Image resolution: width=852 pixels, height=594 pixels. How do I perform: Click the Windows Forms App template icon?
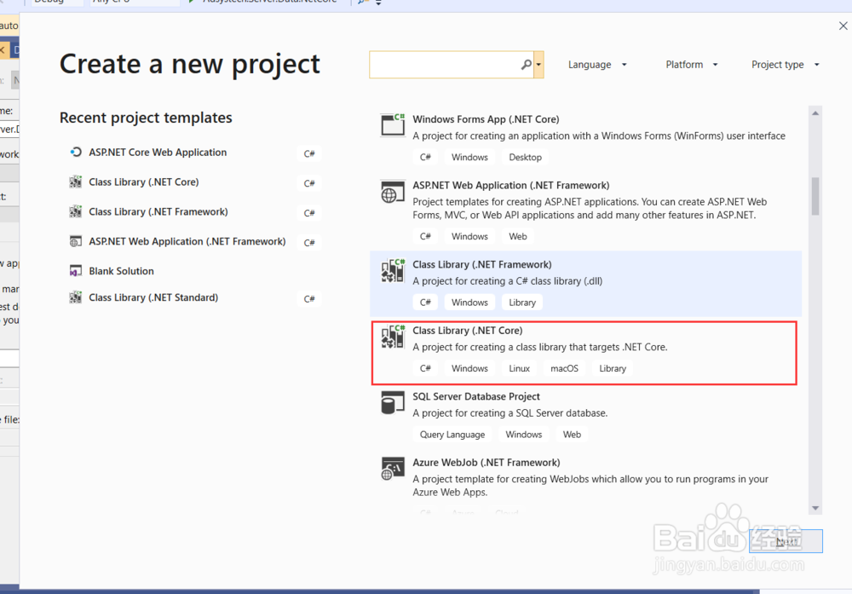tap(392, 124)
